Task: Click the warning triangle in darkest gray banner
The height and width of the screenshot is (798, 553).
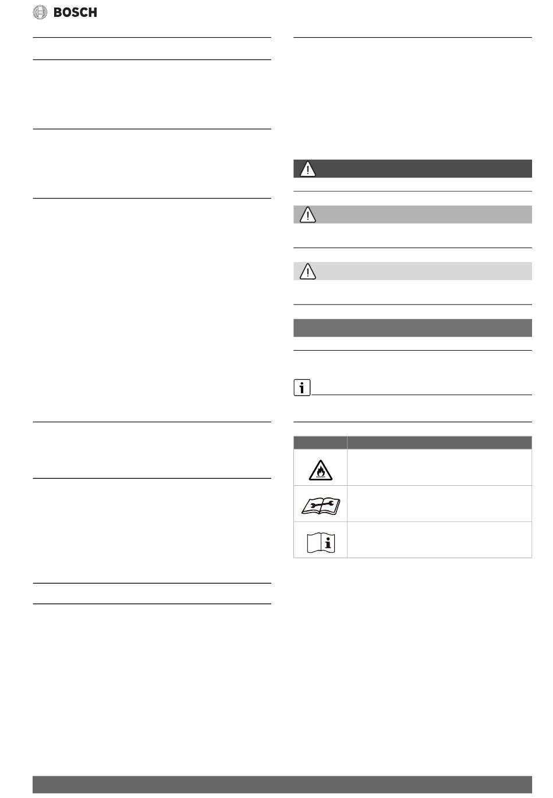Action: click(307, 168)
